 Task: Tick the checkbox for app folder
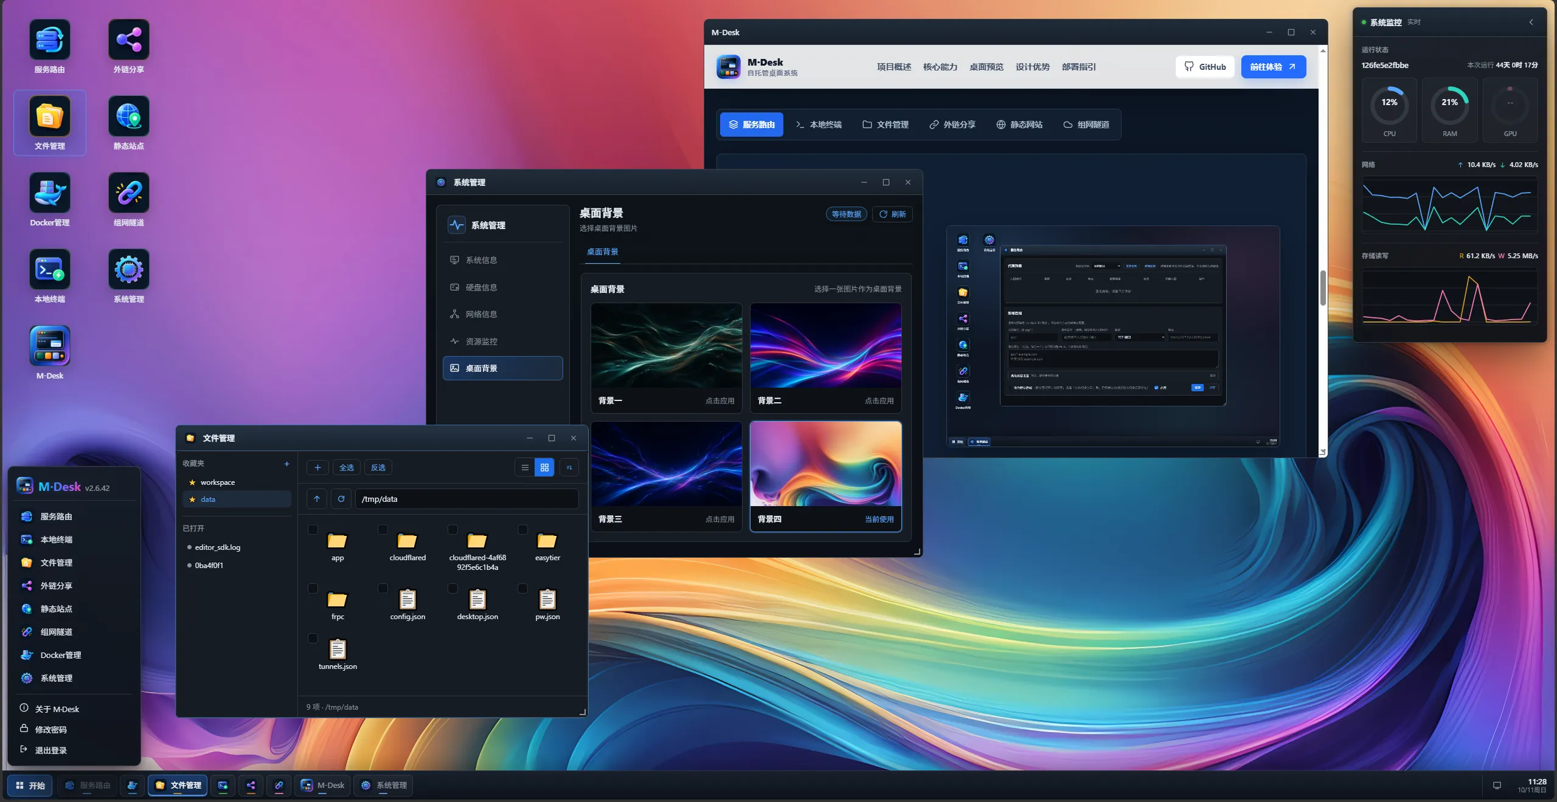(313, 529)
